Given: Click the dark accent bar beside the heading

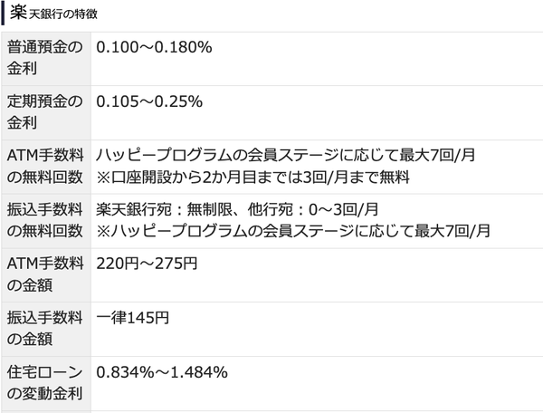Looking at the screenshot, I should click(4, 14).
